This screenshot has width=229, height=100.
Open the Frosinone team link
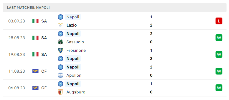[76, 50]
